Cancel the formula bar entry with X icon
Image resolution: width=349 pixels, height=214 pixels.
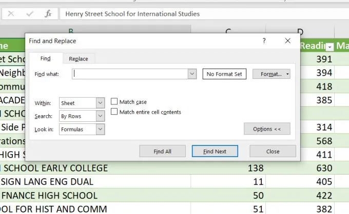click(11, 14)
